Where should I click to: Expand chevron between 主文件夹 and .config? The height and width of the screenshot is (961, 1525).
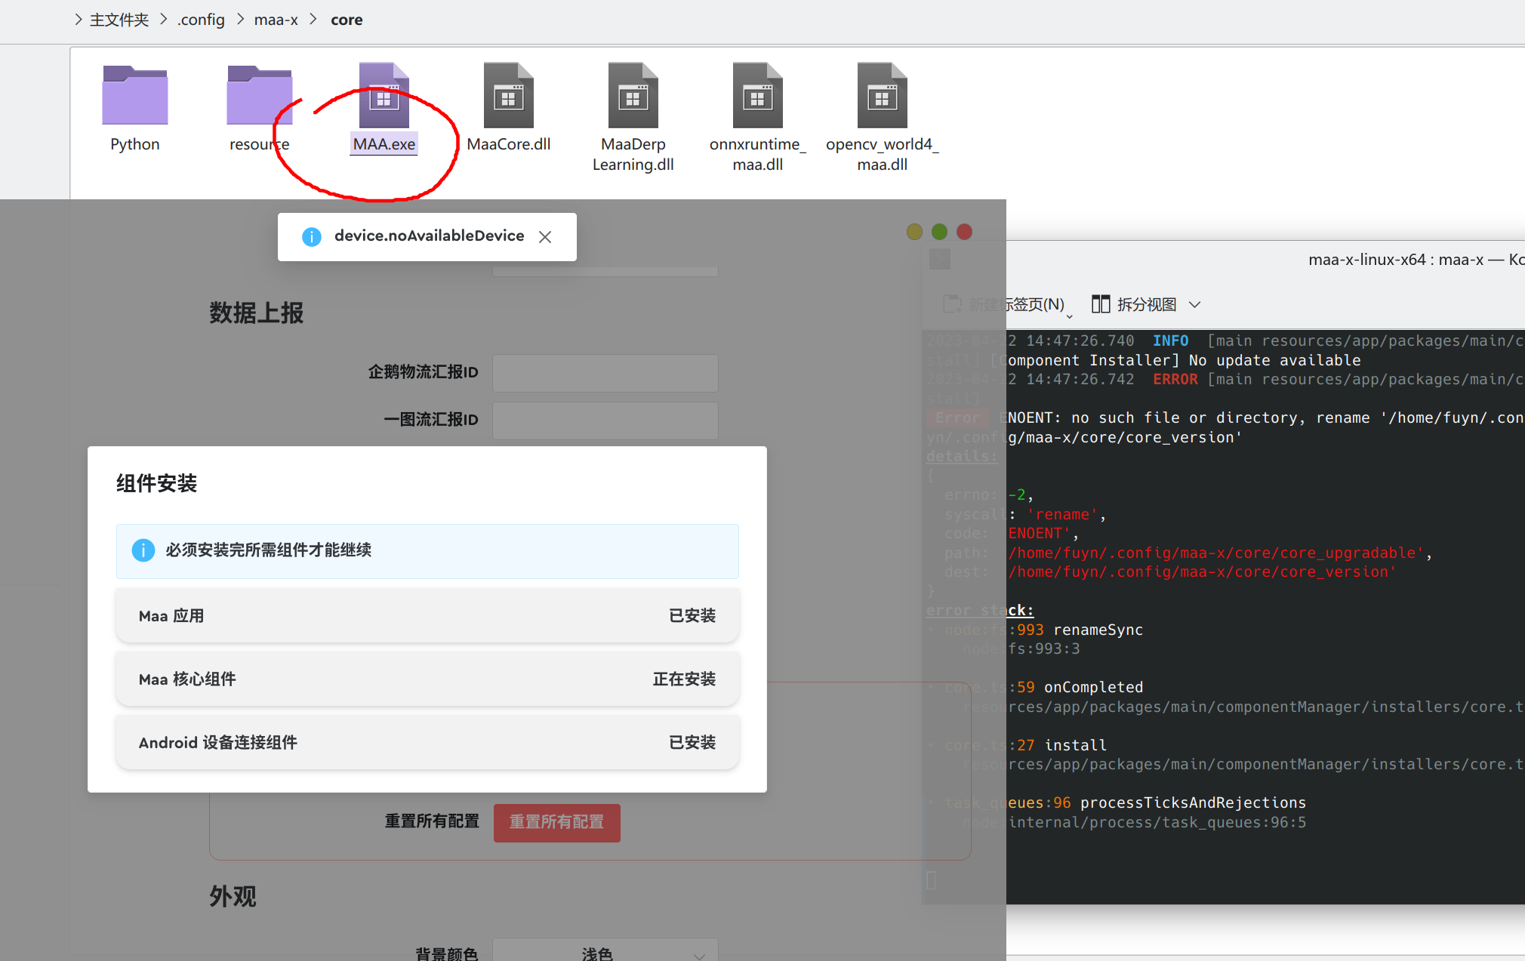[163, 20]
